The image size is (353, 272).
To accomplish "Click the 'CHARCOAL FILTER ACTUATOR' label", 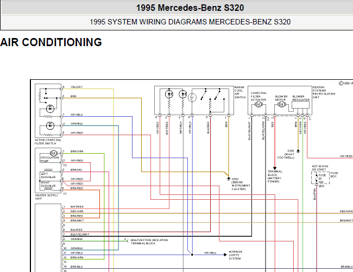I will point(259,96).
